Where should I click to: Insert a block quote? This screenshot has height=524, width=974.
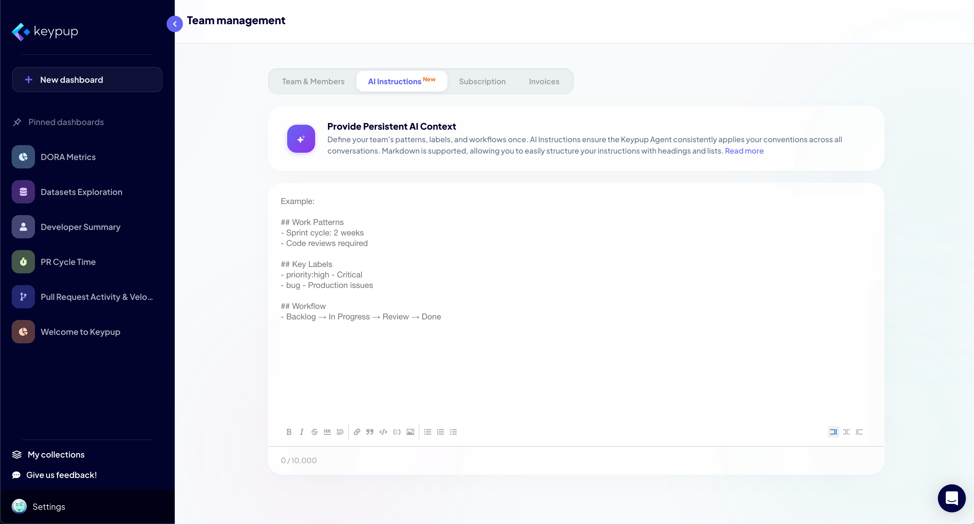(370, 432)
